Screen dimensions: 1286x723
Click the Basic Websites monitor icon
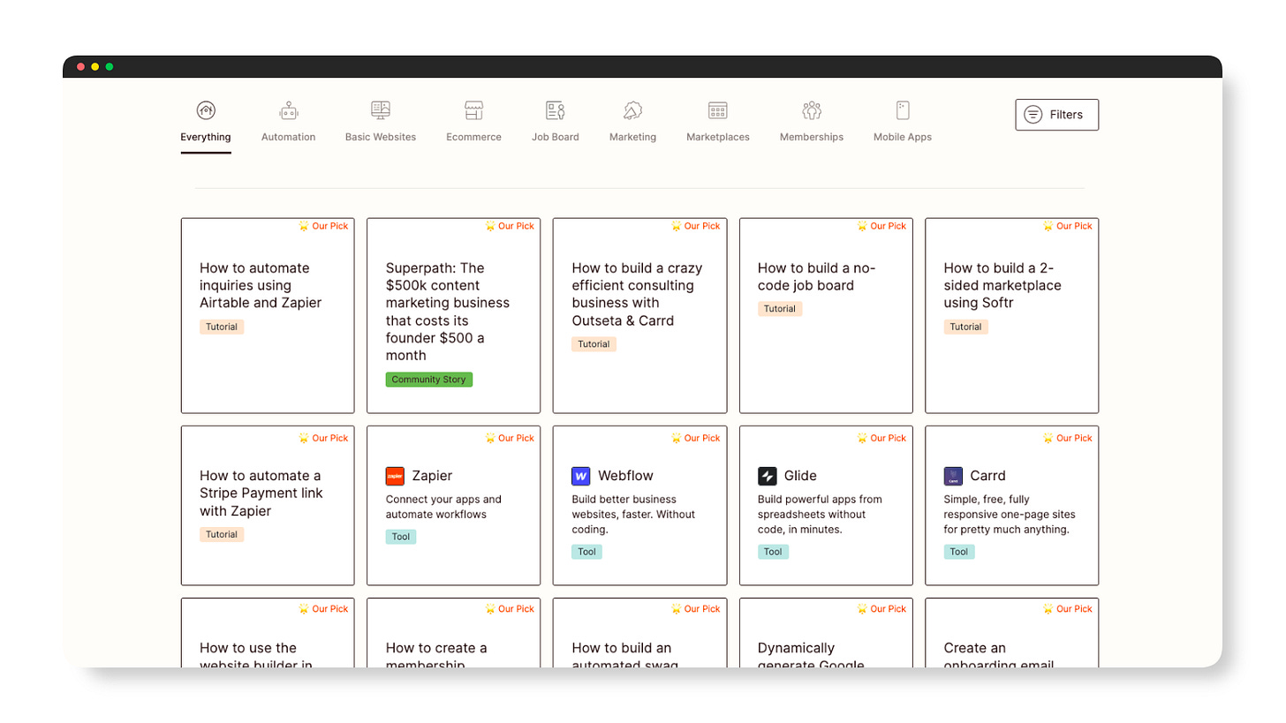(x=381, y=110)
